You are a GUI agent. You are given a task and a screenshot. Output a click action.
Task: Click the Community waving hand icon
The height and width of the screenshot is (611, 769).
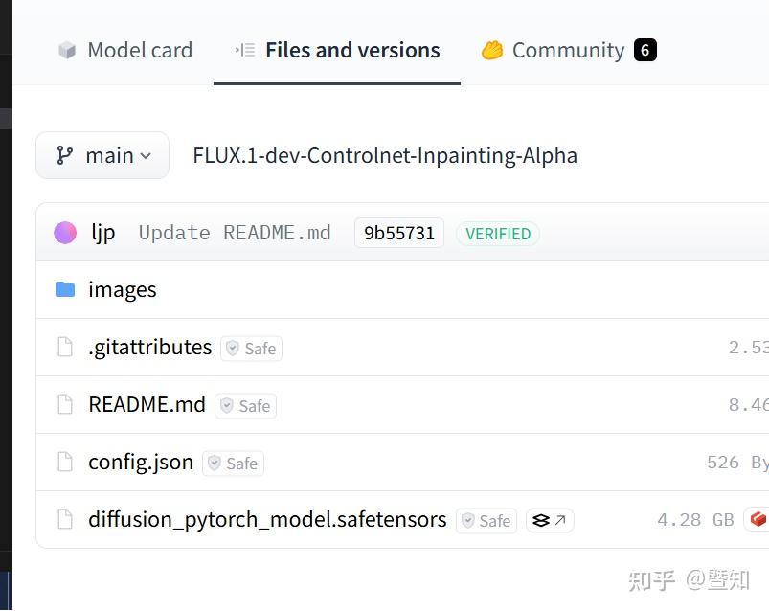click(x=494, y=49)
